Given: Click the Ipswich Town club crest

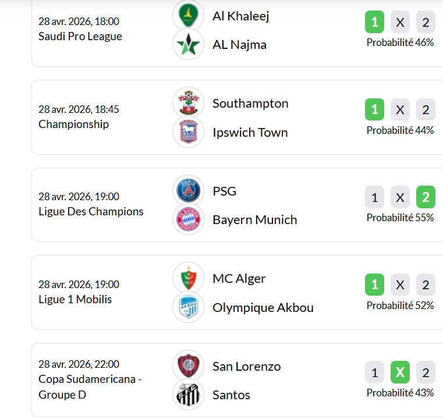Looking at the screenshot, I should 188,132.
